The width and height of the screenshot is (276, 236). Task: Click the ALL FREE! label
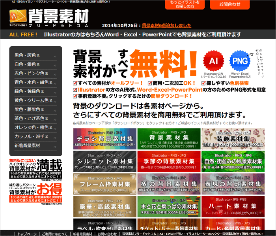click(x=23, y=35)
